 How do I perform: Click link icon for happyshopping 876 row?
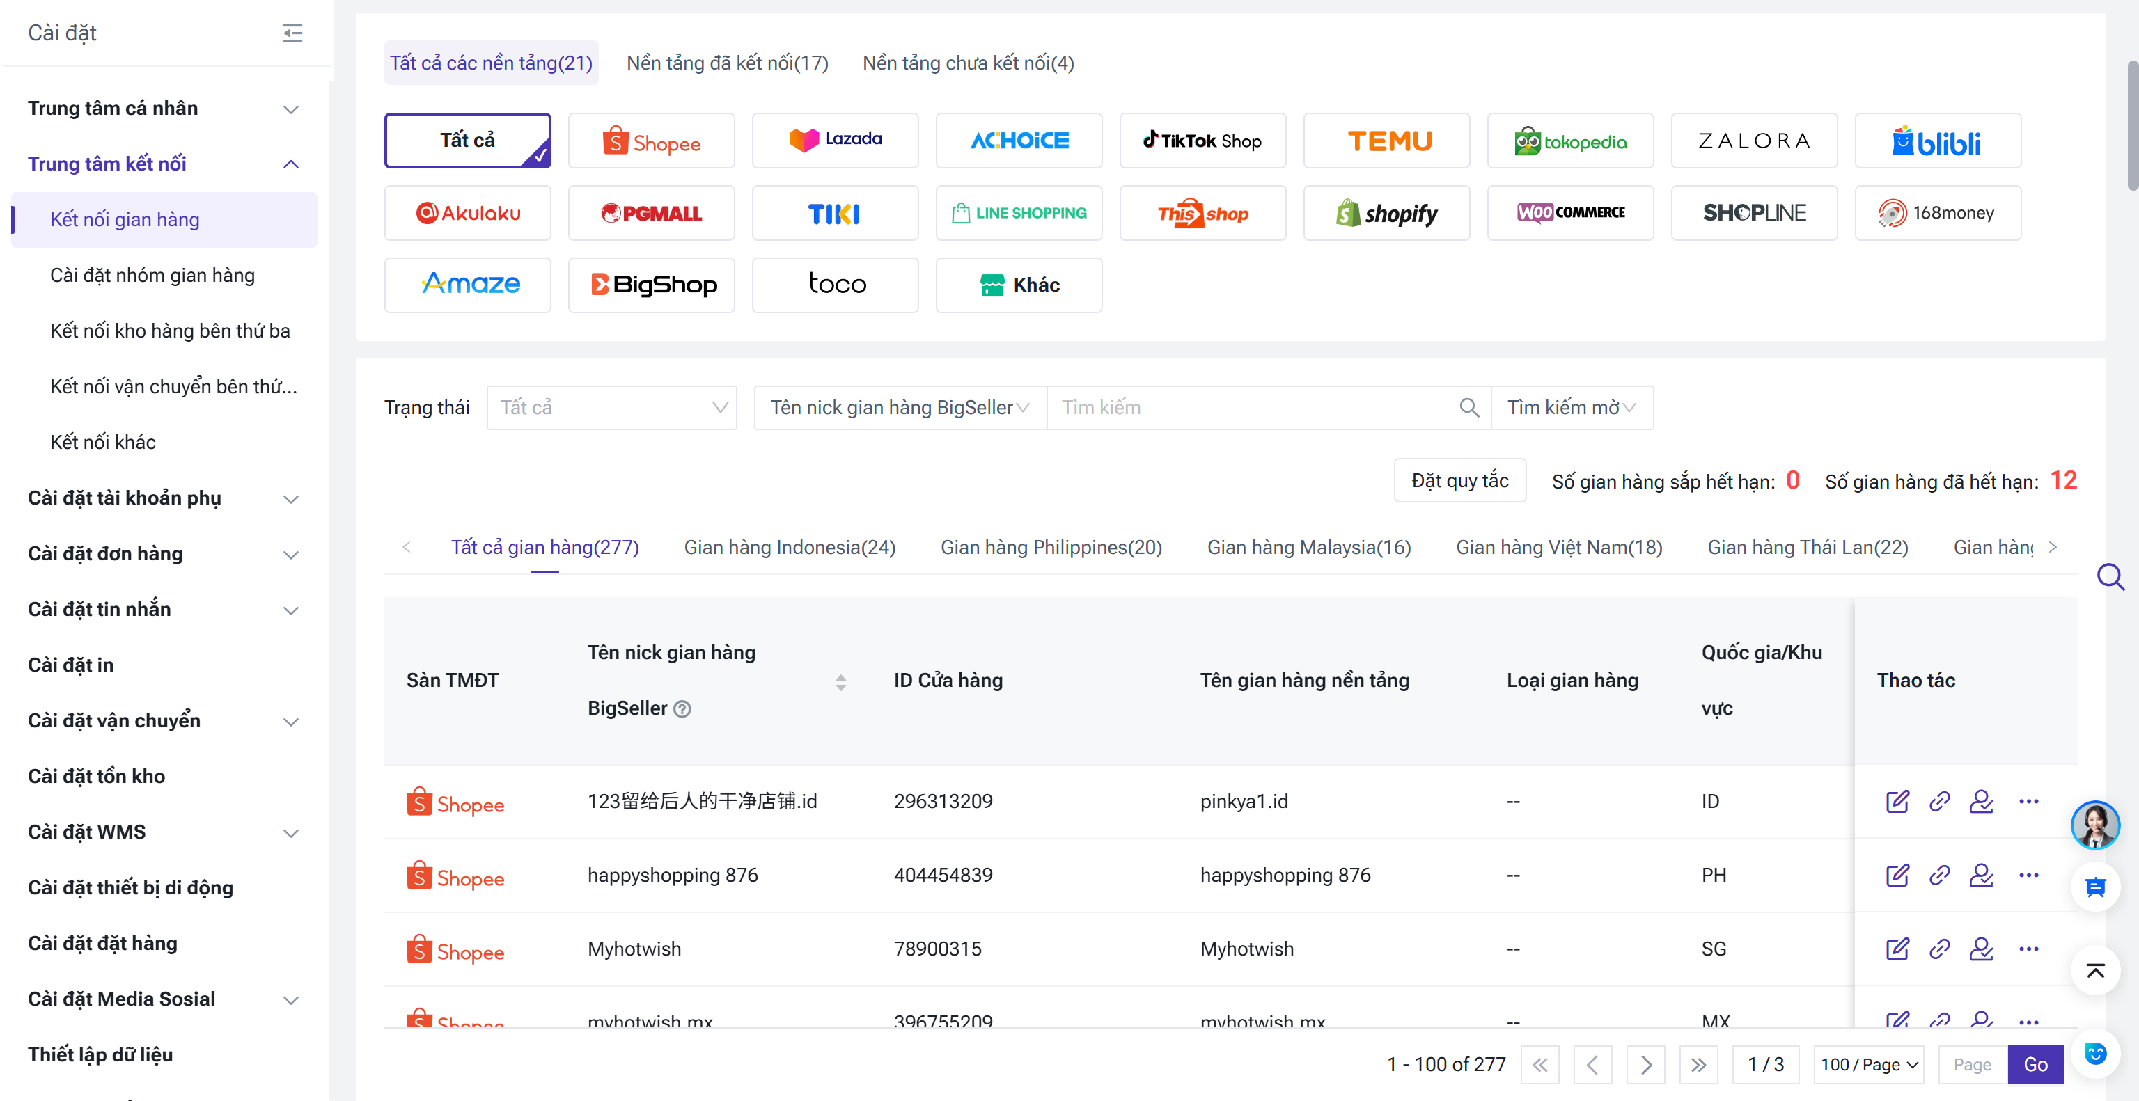[1939, 876]
